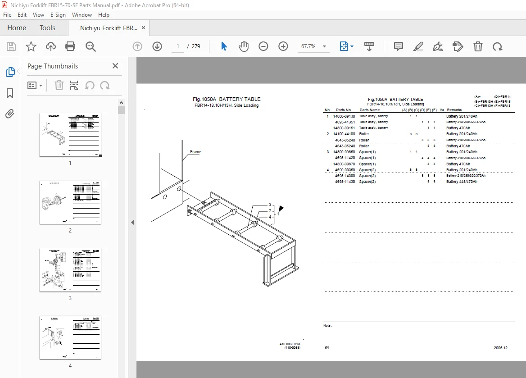Select the Highlight text tool

coord(418,46)
